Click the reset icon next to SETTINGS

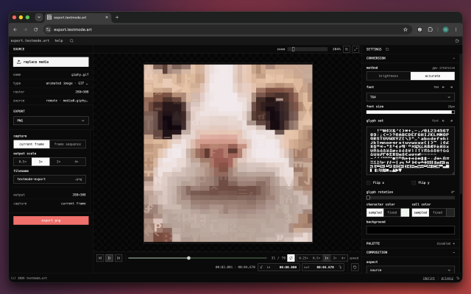(x=387, y=49)
